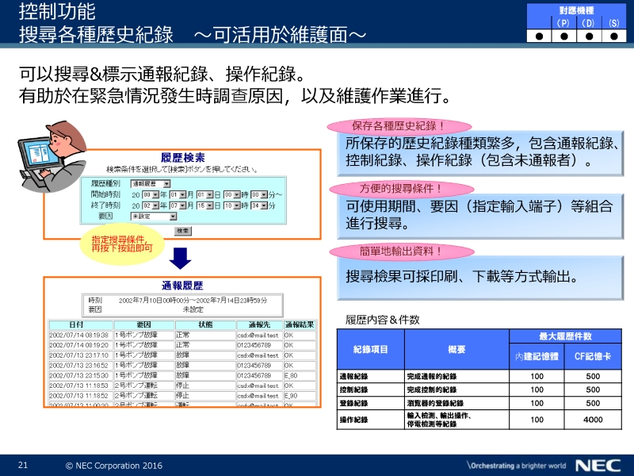Select the row dated 2002/07/13 11:18:52
The width and height of the screenshot is (634, 476).
click(x=182, y=396)
